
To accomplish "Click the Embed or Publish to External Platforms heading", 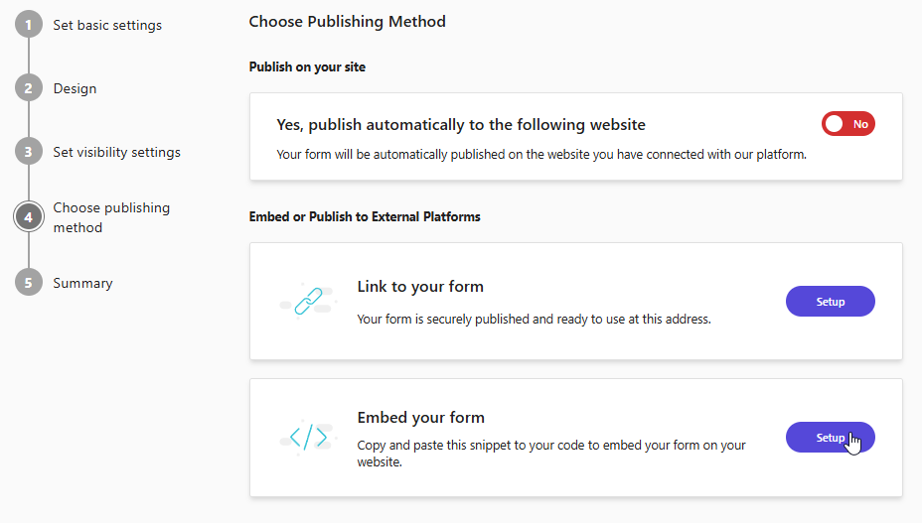I will pos(364,216).
